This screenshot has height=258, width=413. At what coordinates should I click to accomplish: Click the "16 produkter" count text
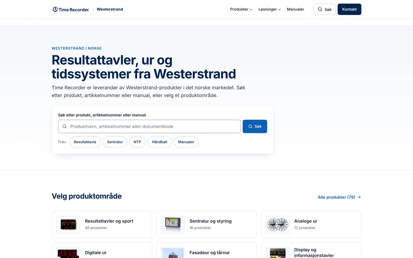200,228
